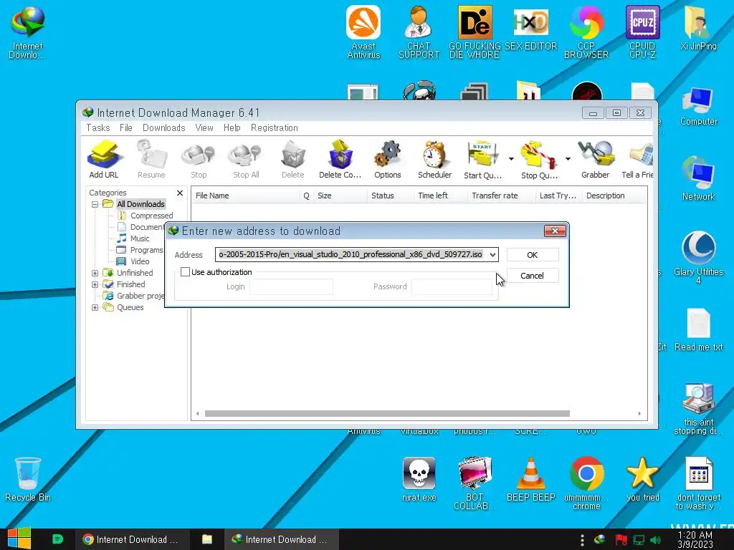Click the Stop toolbar icon

[199, 159]
